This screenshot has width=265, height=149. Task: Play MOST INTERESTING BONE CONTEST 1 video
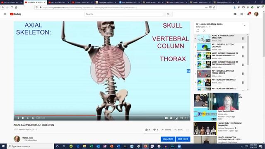pyautogui.click(x=204, y=56)
